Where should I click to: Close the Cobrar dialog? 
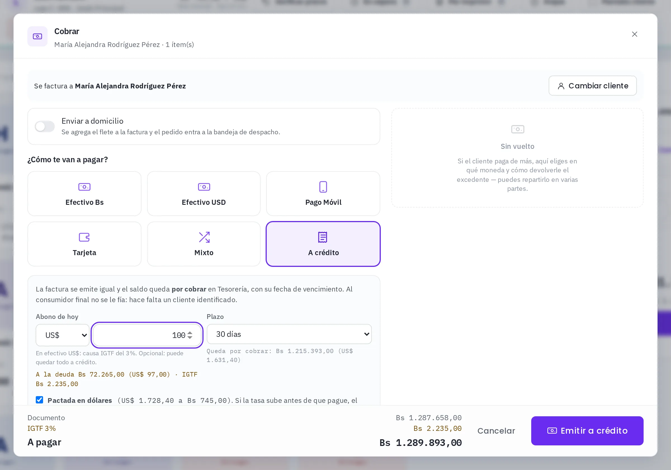click(x=634, y=34)
